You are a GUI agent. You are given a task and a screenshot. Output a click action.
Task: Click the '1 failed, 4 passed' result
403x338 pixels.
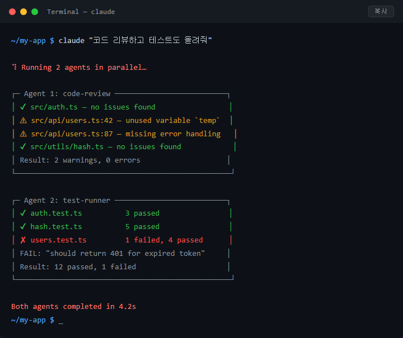coord(164,240)
